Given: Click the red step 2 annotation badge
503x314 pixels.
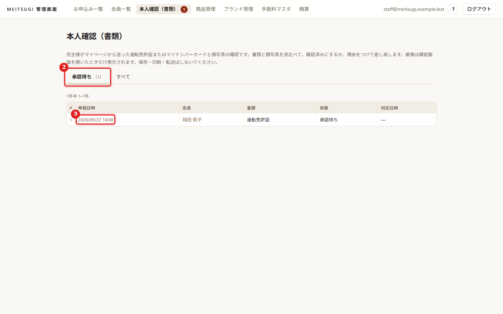Looking at the screenshot, I should point(64,67).
